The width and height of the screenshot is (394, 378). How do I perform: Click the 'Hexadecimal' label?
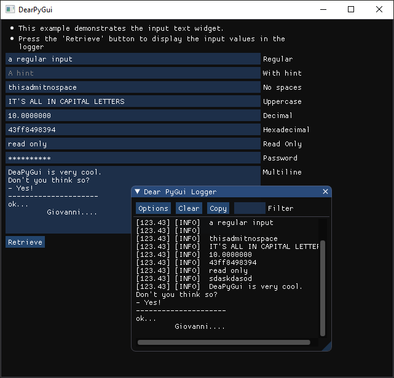[286, 130]
